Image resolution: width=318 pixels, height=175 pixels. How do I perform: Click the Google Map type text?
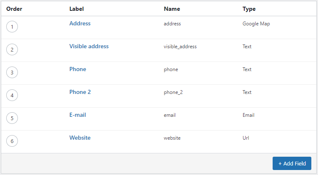(256, 24)
